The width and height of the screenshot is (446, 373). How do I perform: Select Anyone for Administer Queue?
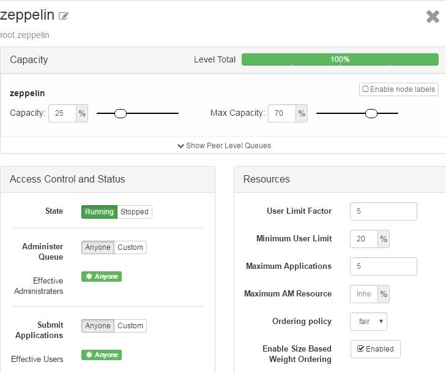point(97,247)
